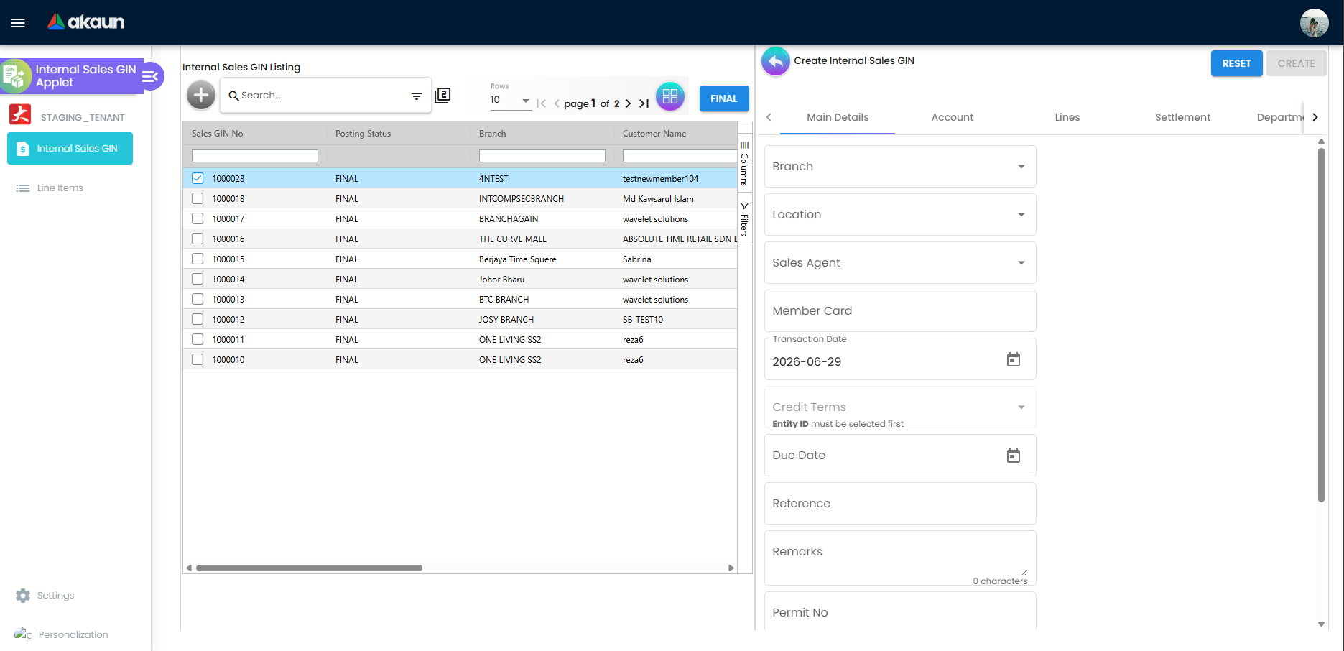Click the RESET button
1344x651 pixels.
[1236, 63]
